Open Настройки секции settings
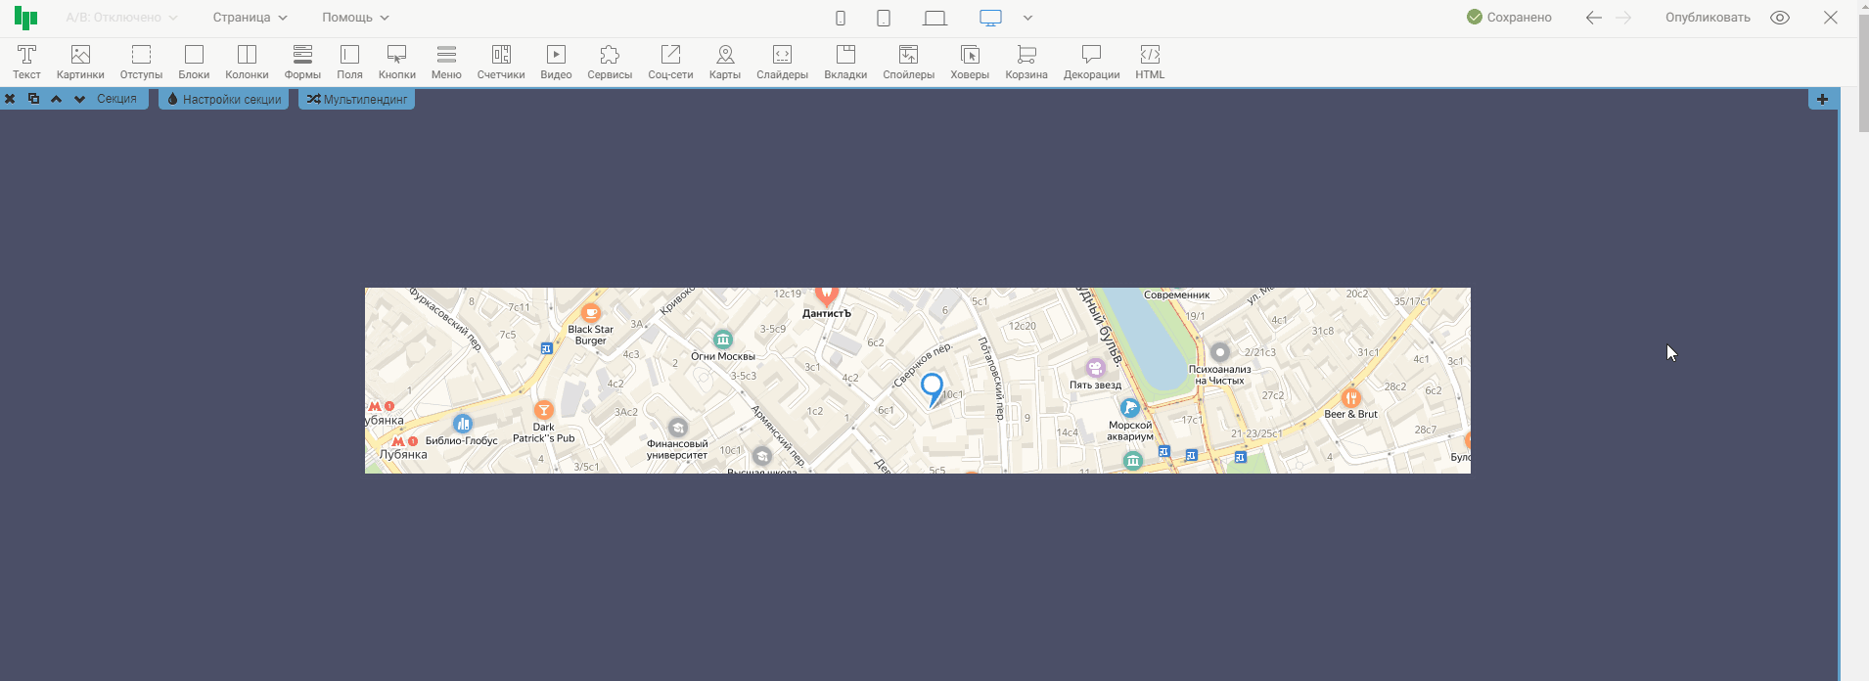Image resolution: width=1869 pixels, height=681 pixels. [223, 99]
